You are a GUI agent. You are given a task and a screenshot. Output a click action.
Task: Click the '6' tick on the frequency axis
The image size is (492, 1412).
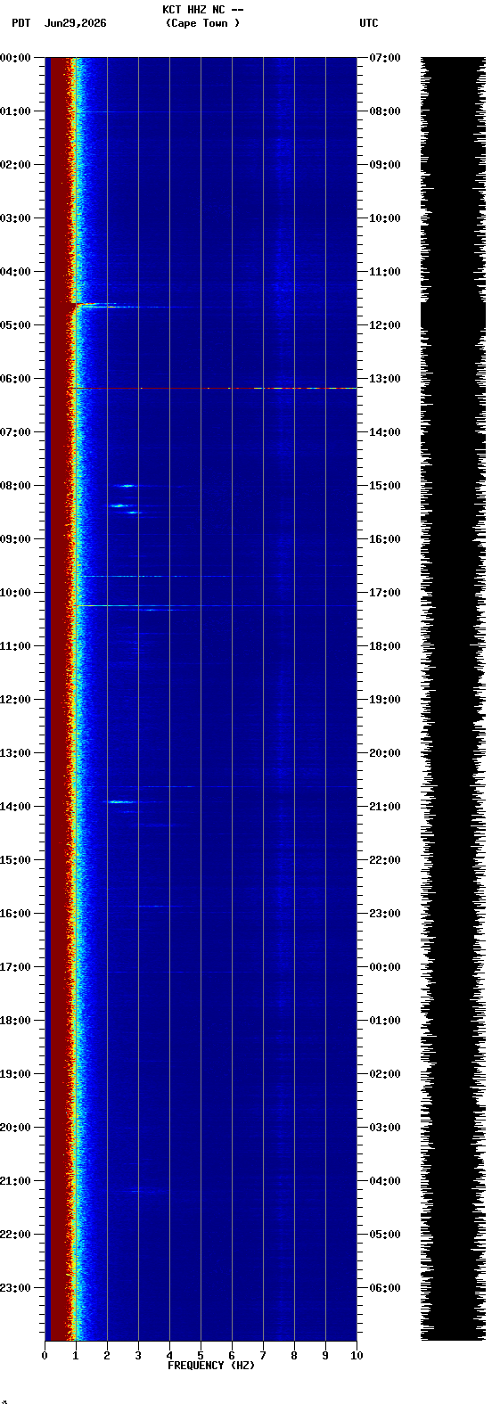point(232,1356)
